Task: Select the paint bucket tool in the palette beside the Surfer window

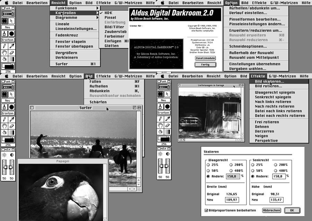Action: (x=5, y=133)
